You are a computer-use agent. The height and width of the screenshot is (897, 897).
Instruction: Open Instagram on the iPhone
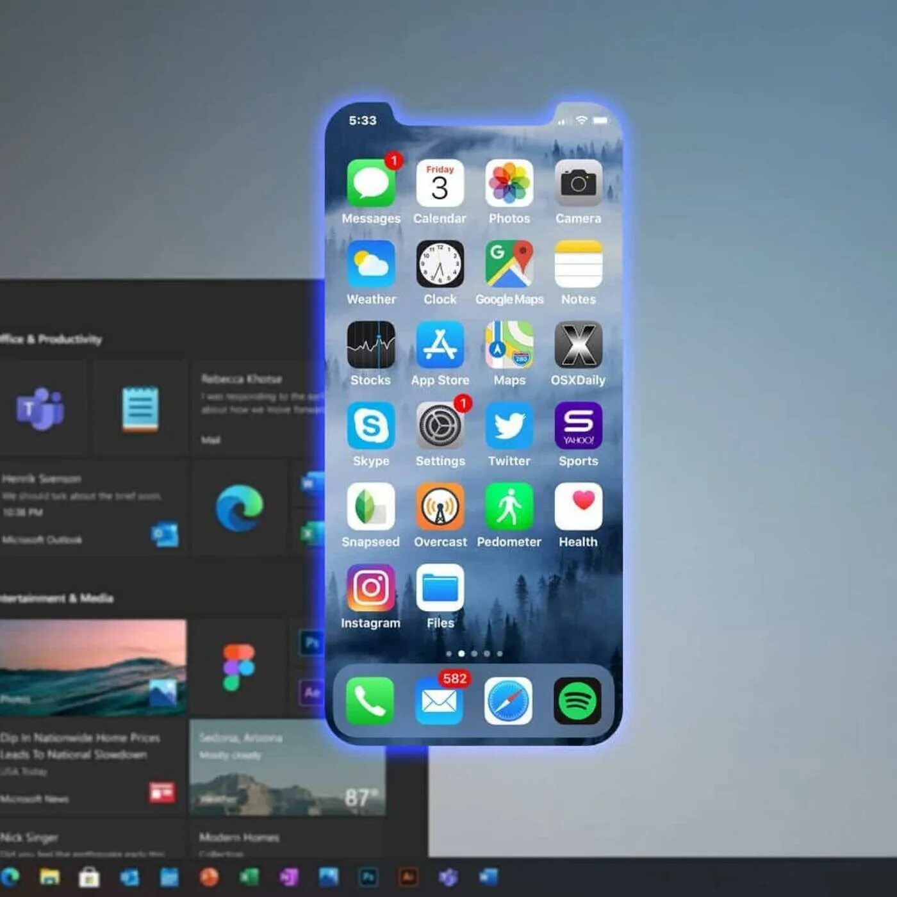point(371,588)
